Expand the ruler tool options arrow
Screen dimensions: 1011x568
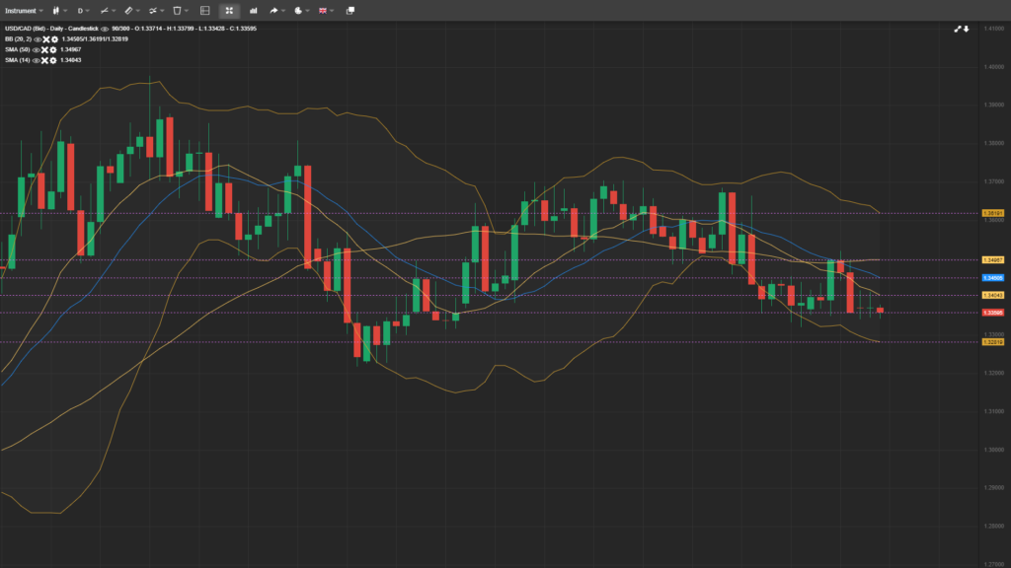click(138, 10)
